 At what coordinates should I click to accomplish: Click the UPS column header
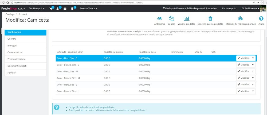213,52
